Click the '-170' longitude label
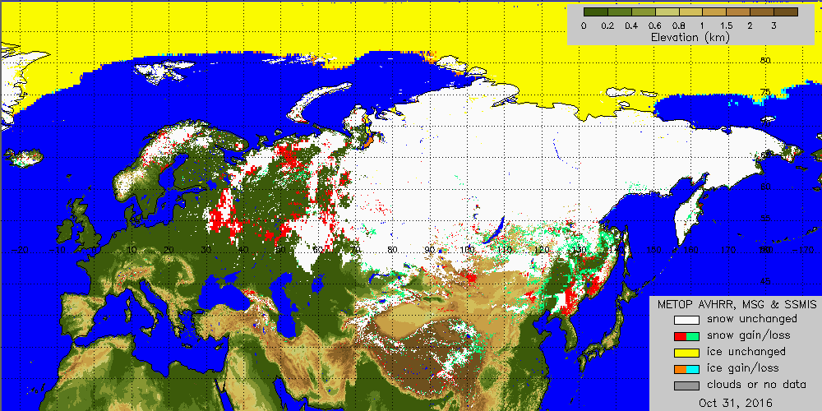Viewport: 822px width, 411px height. (802, 250)
